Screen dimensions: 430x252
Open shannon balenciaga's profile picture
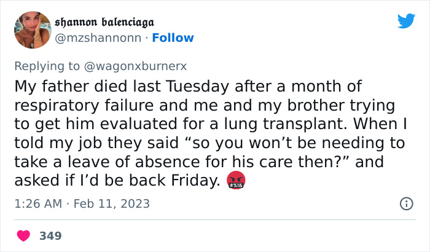pyautogui.click(x=32, y=29)
